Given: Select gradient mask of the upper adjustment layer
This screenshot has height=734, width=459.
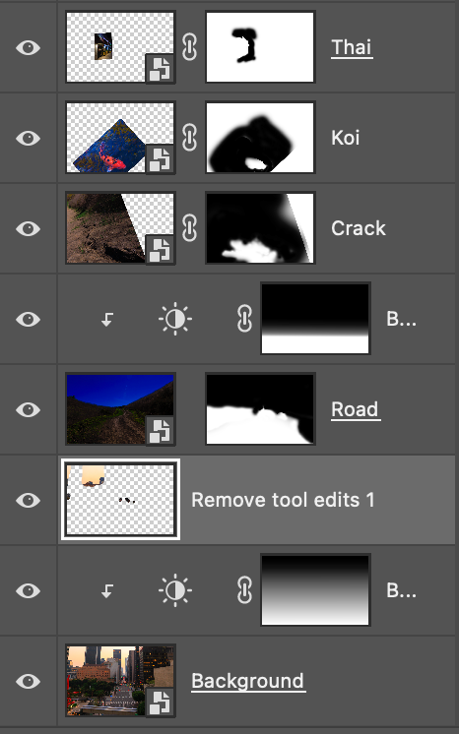Looking at the screenshot, I should [315, 319].
